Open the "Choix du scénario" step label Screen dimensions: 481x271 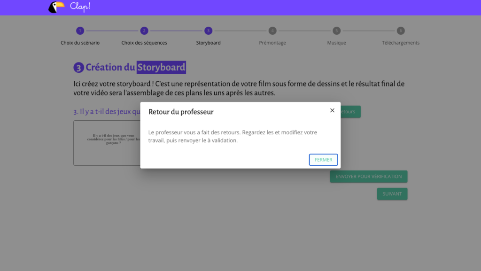point(80,43)
